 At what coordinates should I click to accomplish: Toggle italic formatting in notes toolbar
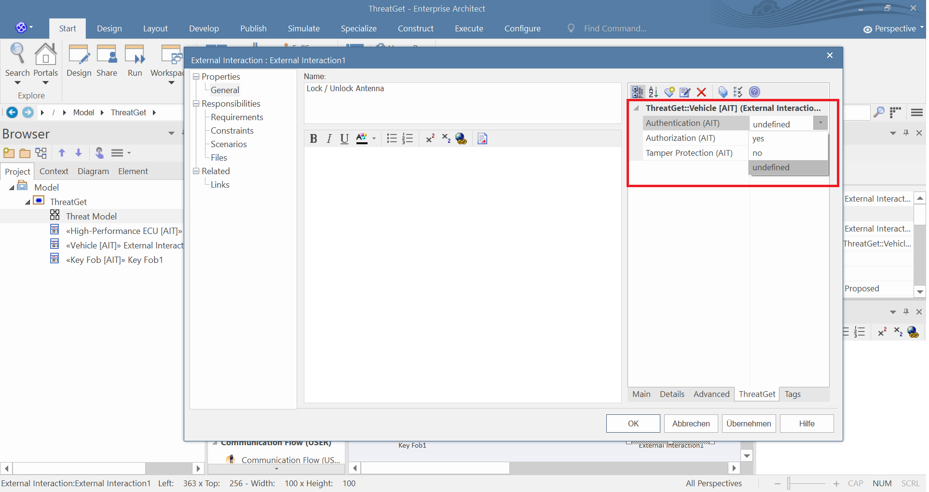(x=329, y=139)
